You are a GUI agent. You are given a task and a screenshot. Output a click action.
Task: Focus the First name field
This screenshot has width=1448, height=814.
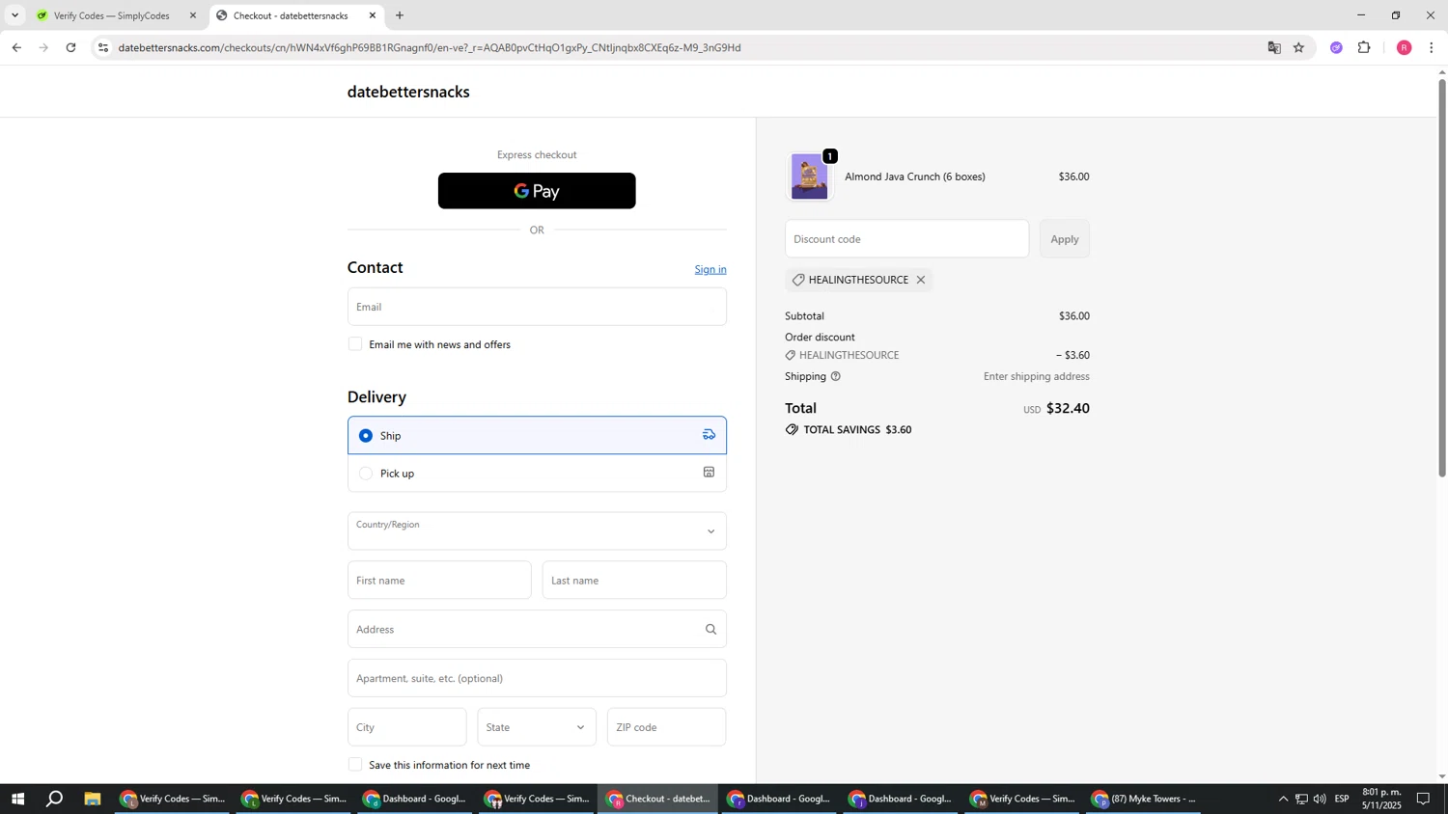[x=439, y=581]
